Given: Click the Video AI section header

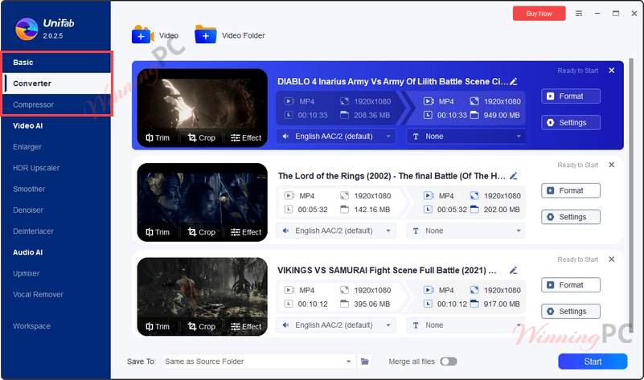Looking at the screenshot, I should (x=27, y=126).
